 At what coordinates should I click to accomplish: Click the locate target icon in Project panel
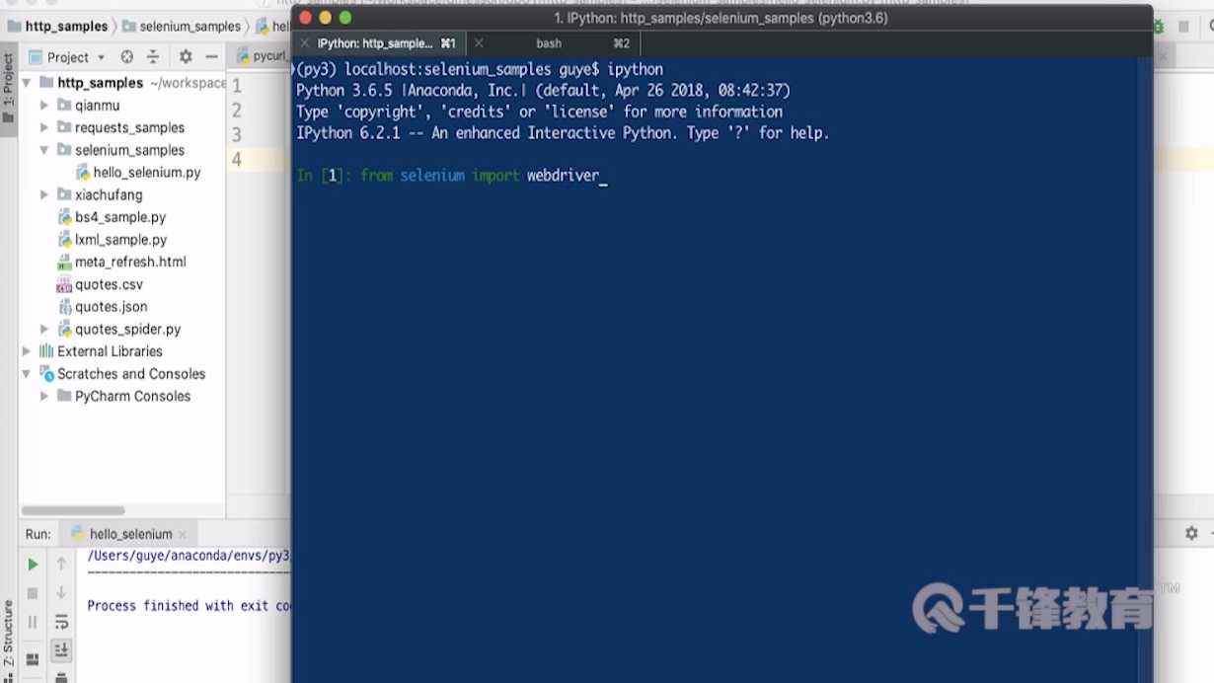click(x=126, y=57)
